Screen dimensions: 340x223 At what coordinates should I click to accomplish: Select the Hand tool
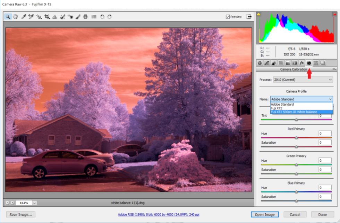(15, 17)
